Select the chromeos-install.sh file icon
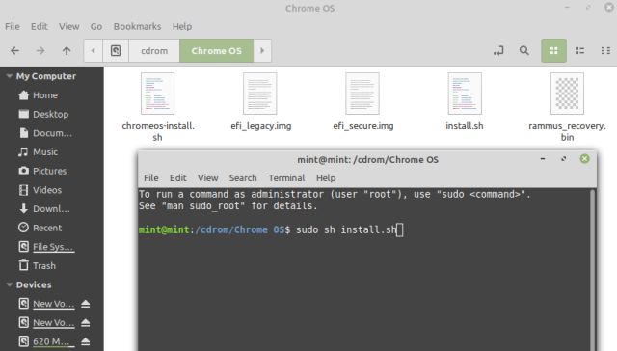 pos(157,94)
